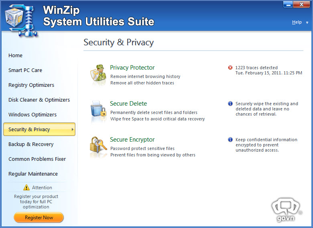Click the blue info icon for Secure Encryptor

pos(230,140)
